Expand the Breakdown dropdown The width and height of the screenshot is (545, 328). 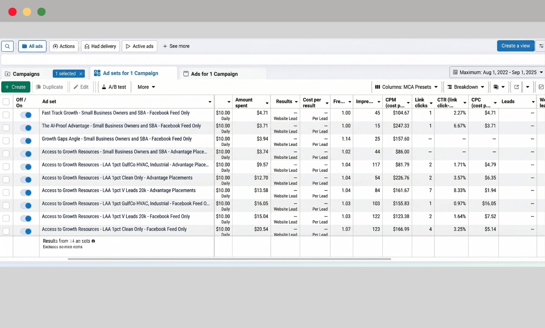pos(465,87)
